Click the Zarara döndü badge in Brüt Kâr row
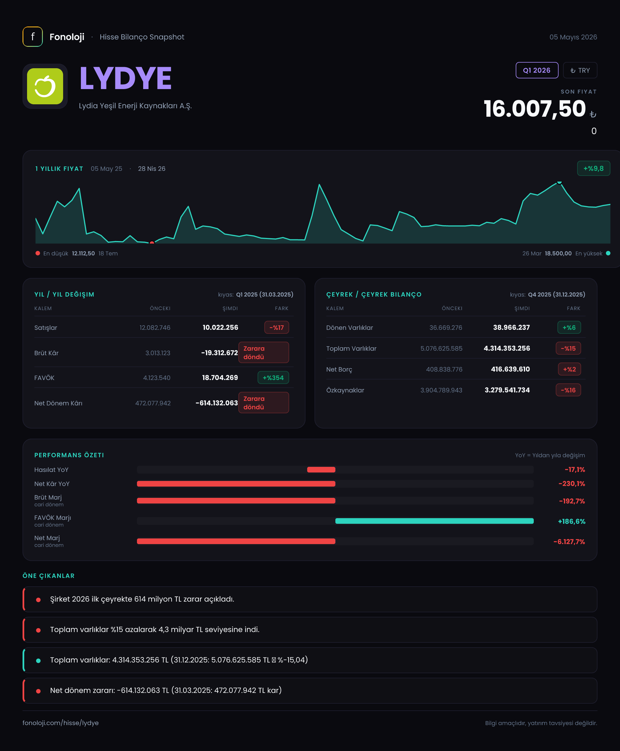 pyautogui.click(x=263, y=353)
